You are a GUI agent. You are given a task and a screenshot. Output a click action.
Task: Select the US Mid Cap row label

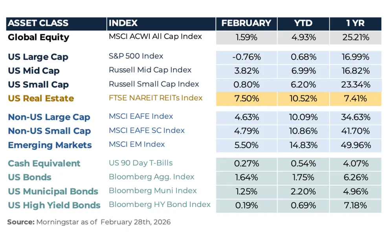[x=34, y=71]
